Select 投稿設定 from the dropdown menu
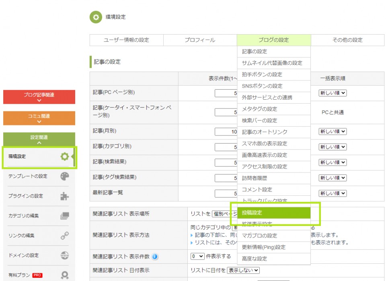386x281 pixels. tap(274, 213)
